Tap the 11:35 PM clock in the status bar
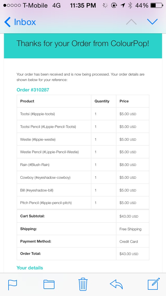 tap(83, 5)
